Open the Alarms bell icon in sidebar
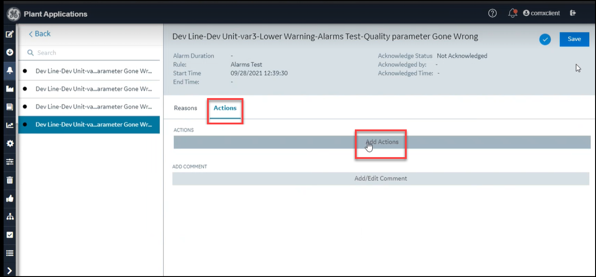The image size is (596, 277). 10,70
